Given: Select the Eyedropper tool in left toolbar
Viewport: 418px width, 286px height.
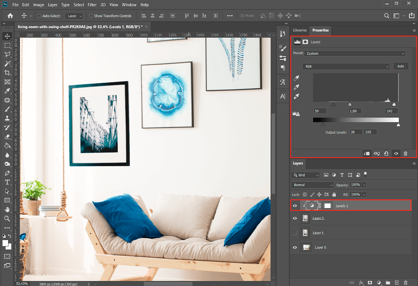Looking at the screenshot, I should click(x=7, y=91).
